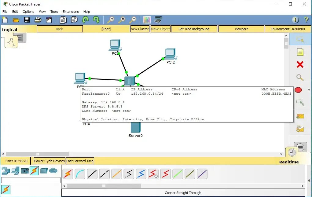
Task: Click the Redo green arrow
Action: 96,20
